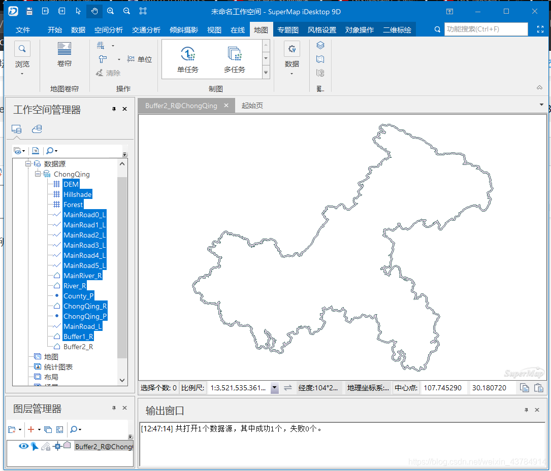Click the 数据 gear icon in ribbon
The height and width of the screenshot is (471, 551).
pos(292,49)
